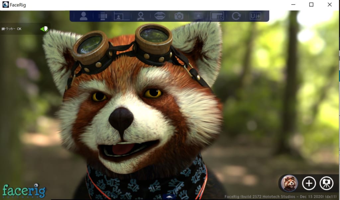Image resolution: width=340 pixels, height=200 pixels.
Task: Expand the bottom panel arrow
Action: point(169,197)
